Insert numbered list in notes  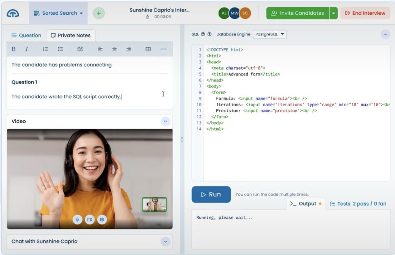pos(46,49)
